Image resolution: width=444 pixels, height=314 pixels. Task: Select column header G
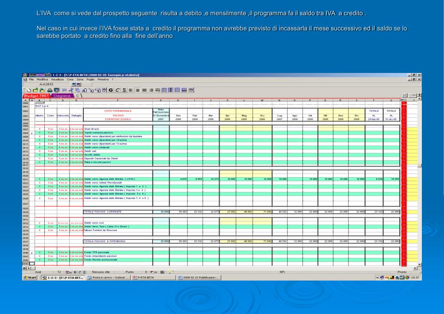[161, 100]
